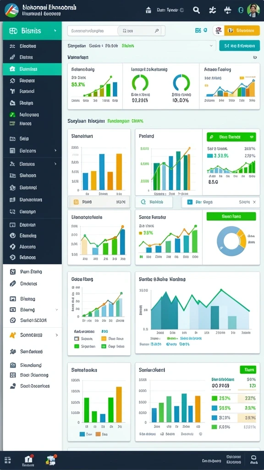Open search via top bar magnifier icon
Screen dimensions: 264x470
(x=196, y=10)
